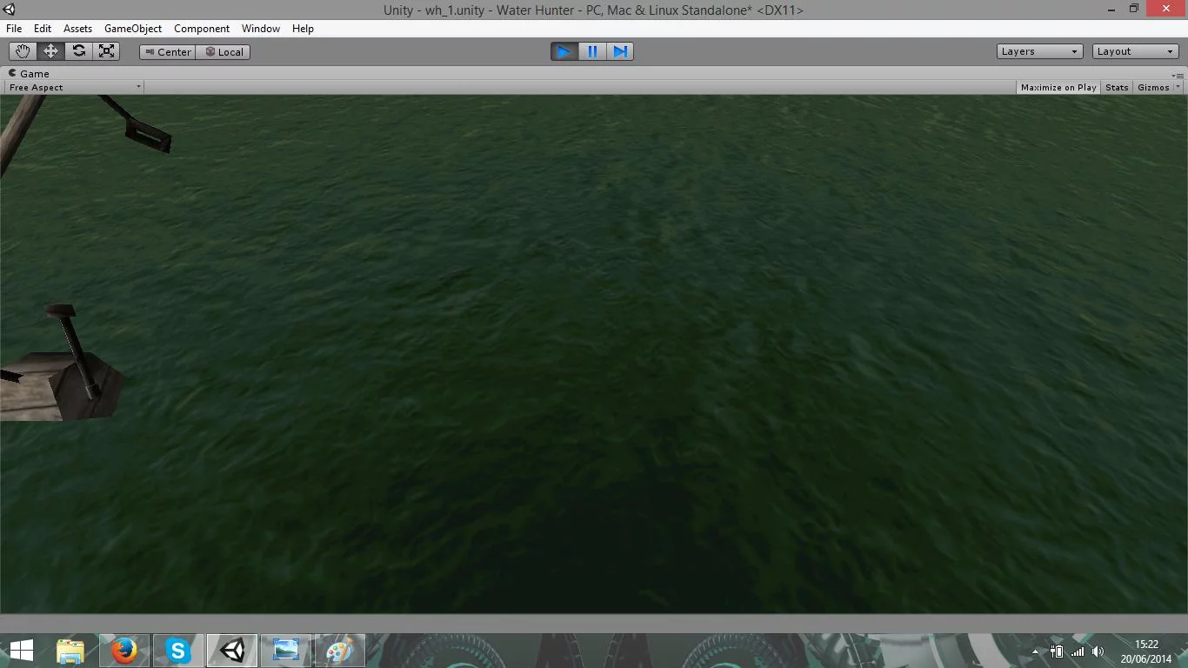Expand the Gizmos dropdown arrow
Screen dimensions: 1188x668
pyautogui.click(x=1178, y=87)
